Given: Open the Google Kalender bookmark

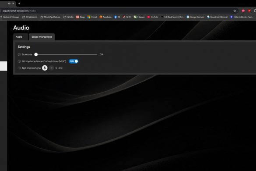Looking at the screenshot, I should pyautogui.click(x=195, y=17).
